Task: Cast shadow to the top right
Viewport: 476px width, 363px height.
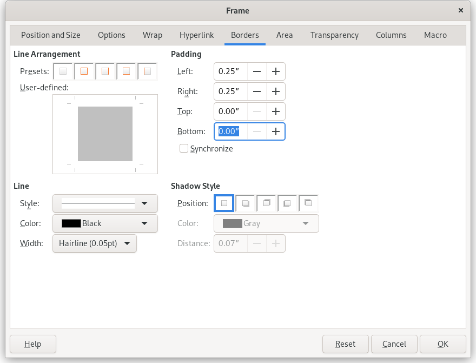Action: (x=266, y=203)
